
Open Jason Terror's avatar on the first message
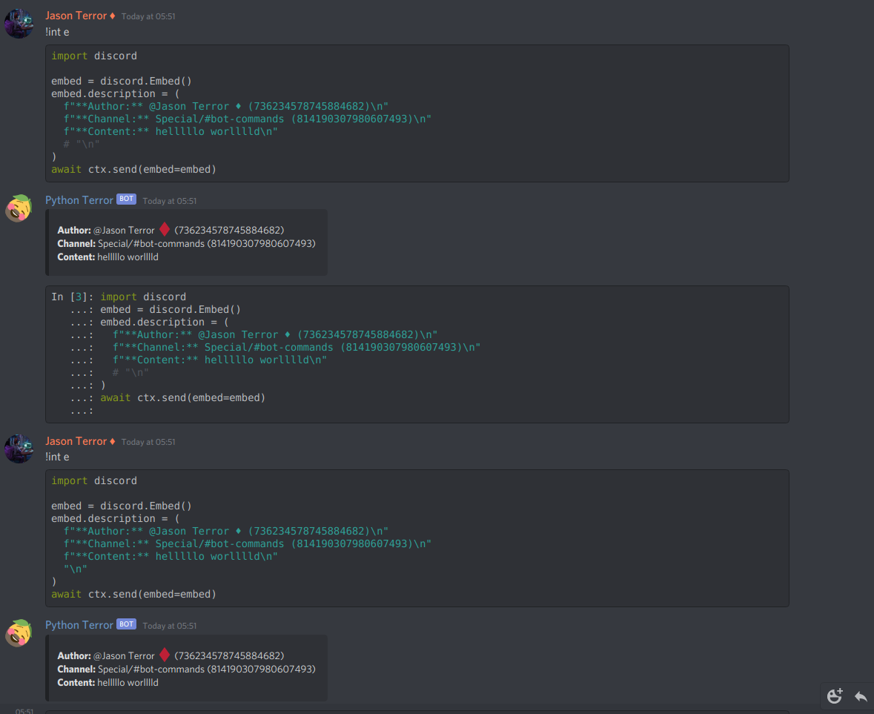click(x=19, y=24)
